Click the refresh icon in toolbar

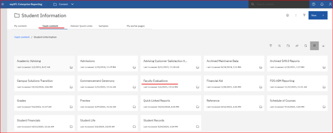(x=306, y=46)
